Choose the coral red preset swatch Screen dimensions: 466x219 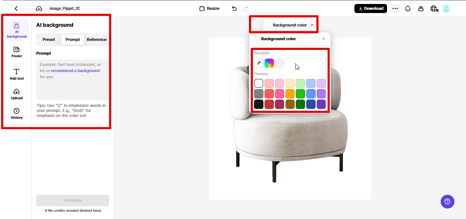[269, 94]
